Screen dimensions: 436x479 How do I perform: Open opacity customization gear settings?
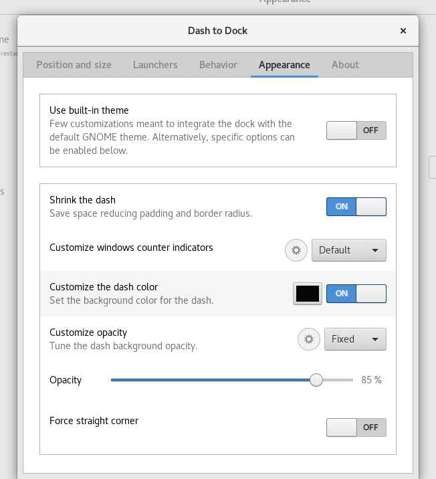coord(308,339)
